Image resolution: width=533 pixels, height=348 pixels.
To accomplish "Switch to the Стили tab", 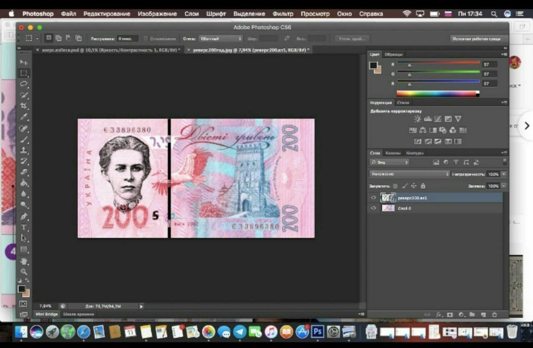I will (403, 102).
